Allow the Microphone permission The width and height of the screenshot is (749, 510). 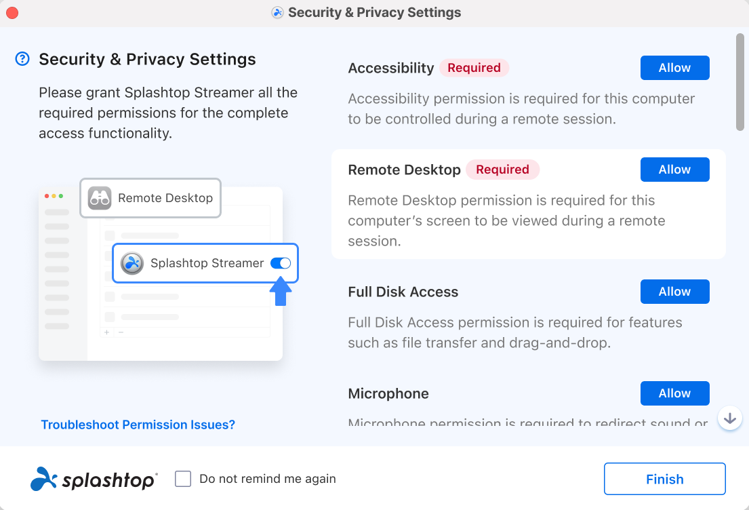(x=674, y=393)
